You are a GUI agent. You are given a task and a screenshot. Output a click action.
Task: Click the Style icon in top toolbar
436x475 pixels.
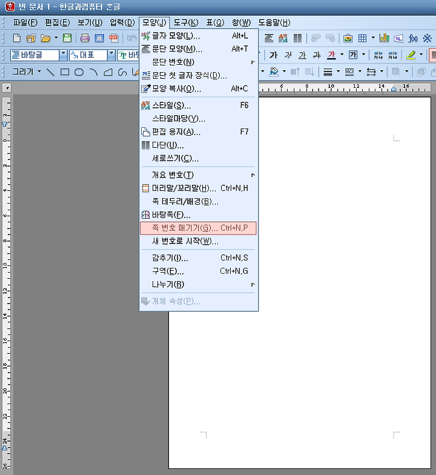[x=283, y=38]
